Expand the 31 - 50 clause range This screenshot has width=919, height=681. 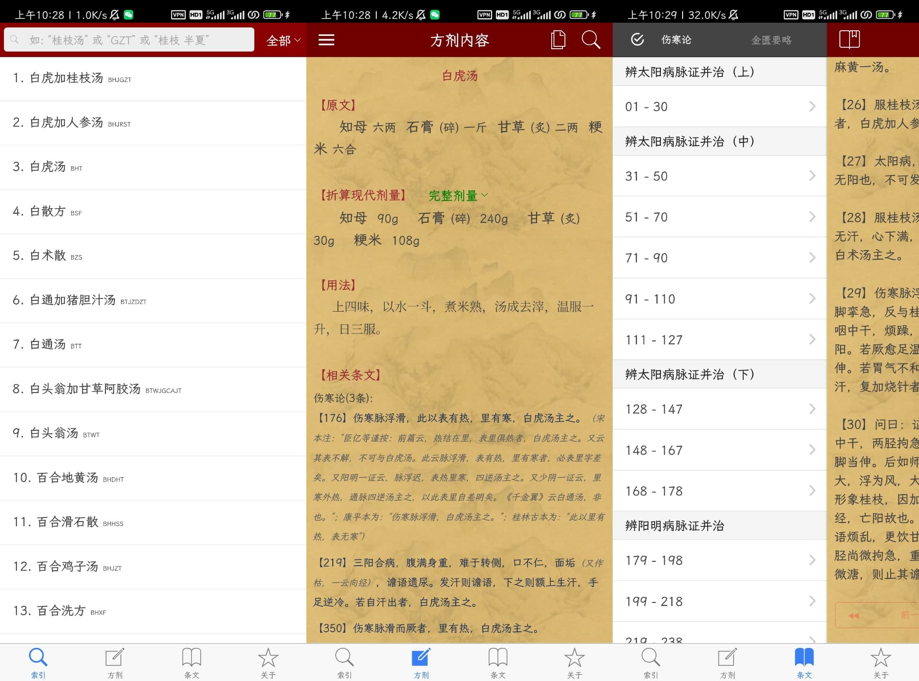(x=720, y=176)
